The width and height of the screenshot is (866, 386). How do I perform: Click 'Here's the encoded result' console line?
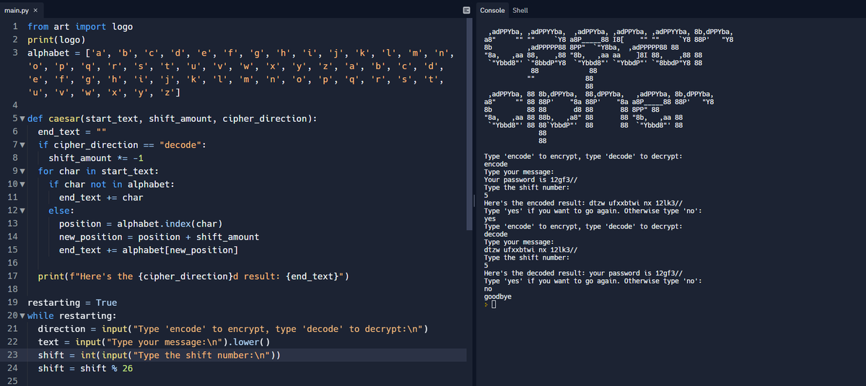[x=585, y=203]
